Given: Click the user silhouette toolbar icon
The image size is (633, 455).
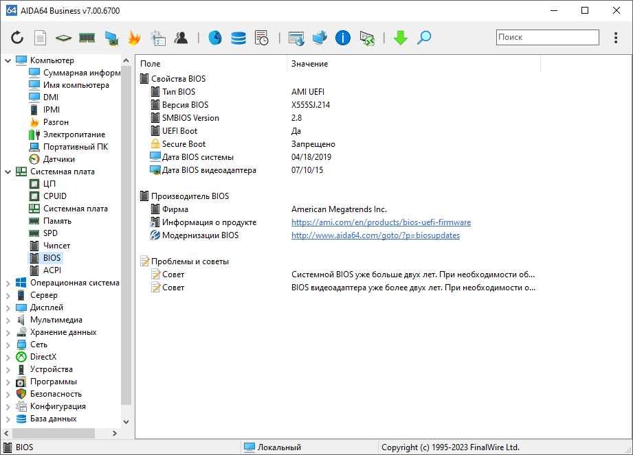Looking at the screenshot, I should point(181,38).
